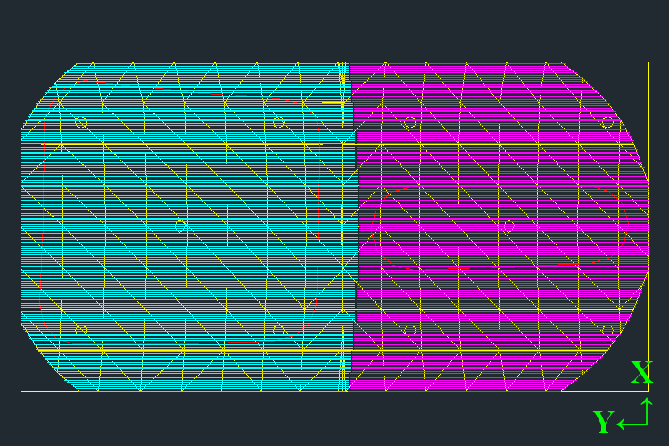The width and height of the screenshot is (669, 446).
Task: Select the lower-left circle in the magenta region
Action: 410,330
